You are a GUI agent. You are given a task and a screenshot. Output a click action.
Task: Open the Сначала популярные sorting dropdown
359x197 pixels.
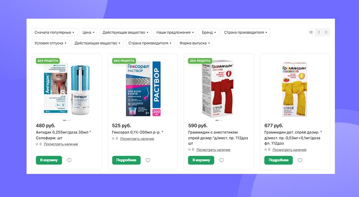[54, 32]
